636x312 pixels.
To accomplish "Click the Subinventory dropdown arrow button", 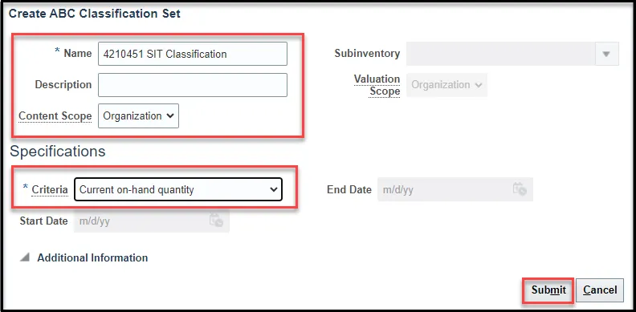I will [x=607, y=54].
